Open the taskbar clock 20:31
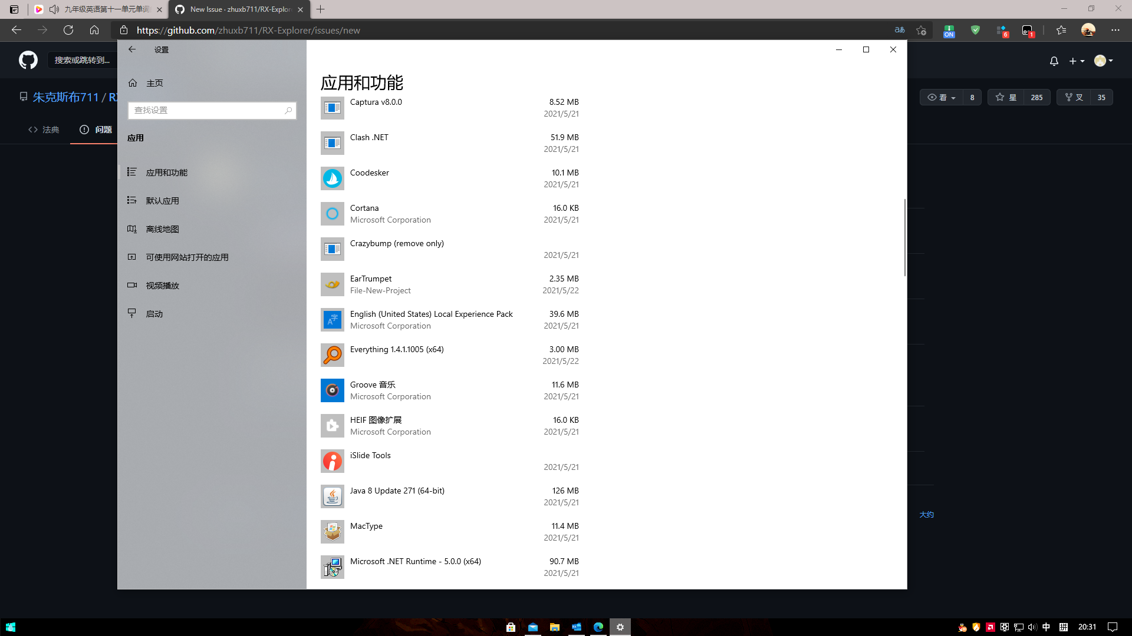This screenshot has height=636, width=1132. click(1087, 627)
